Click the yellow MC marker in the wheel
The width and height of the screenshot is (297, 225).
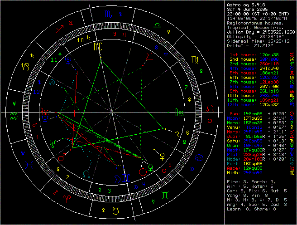tap(98, 47)
